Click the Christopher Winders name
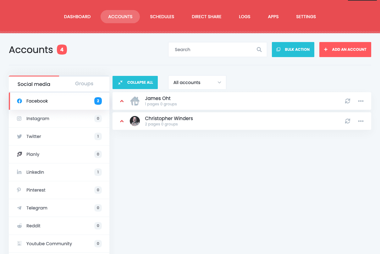 point(169,119)
